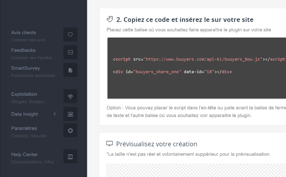
Task: Expand the Data Insight submenu chevron
Action: point(55,114)
